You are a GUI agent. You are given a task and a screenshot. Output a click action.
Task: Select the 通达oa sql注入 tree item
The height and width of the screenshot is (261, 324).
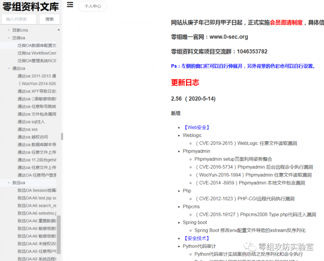coord(31,122)
